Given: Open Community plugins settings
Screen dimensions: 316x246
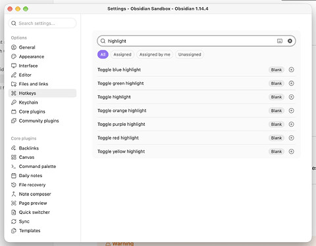Looking at the screenshot, I should tap(42, 121).
